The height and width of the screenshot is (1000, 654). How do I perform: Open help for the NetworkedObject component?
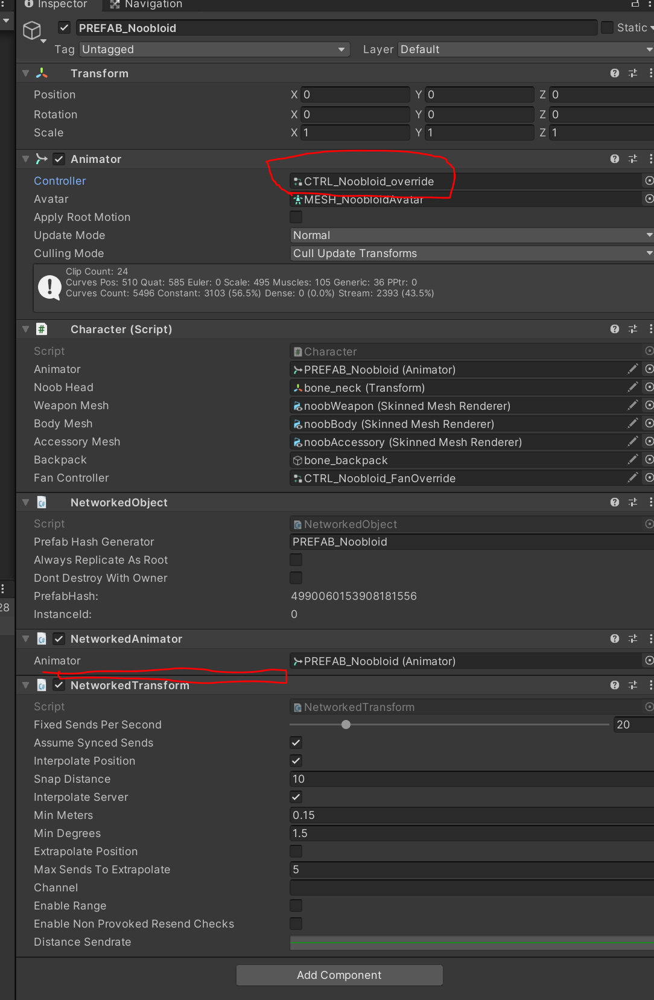[x=615, y=502]
